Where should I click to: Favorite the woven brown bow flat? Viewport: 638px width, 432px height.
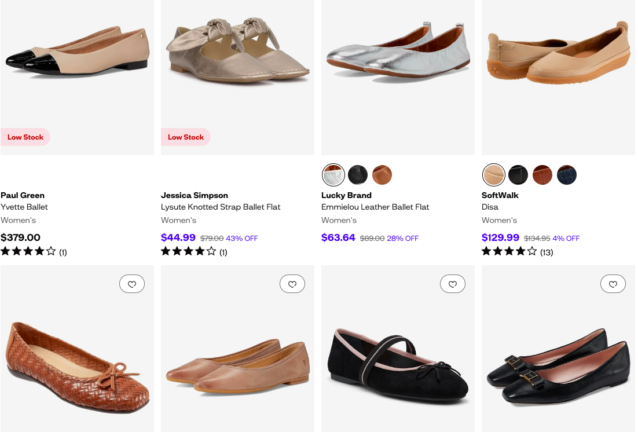point(132,284)
